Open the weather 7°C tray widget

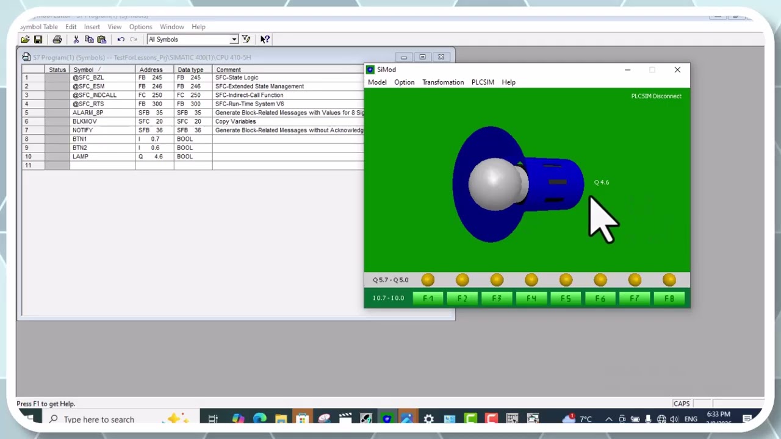click(x=577, y=419)
